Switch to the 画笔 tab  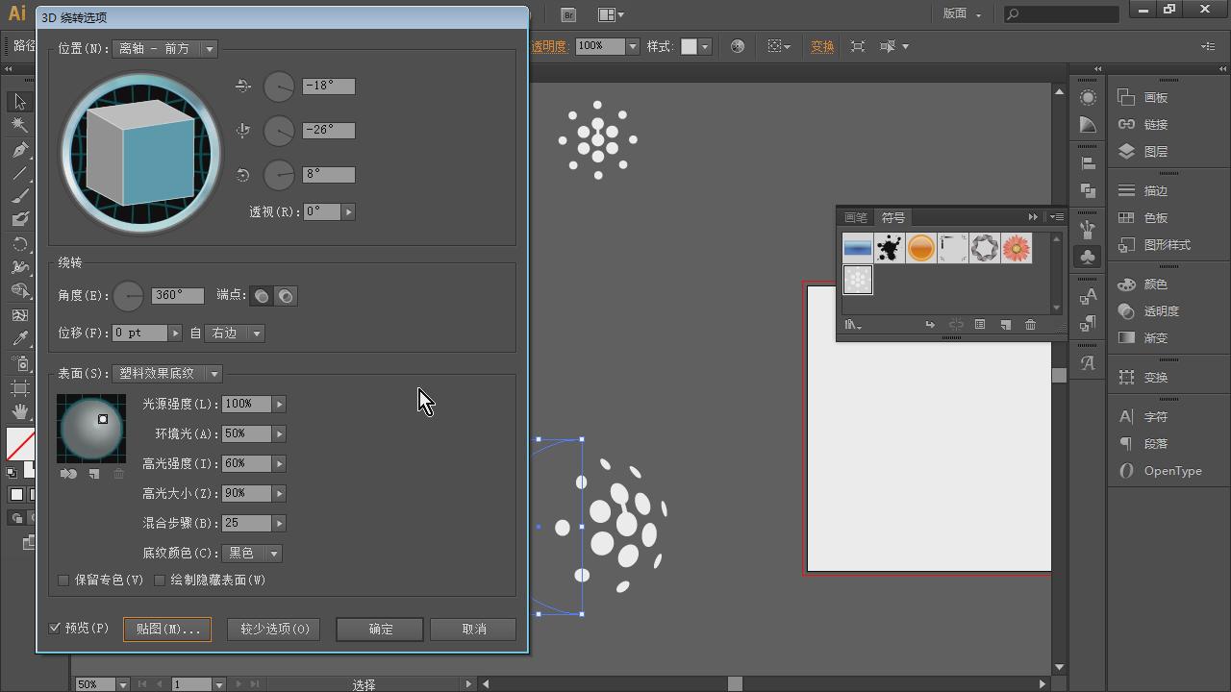(x=855, y=217)
